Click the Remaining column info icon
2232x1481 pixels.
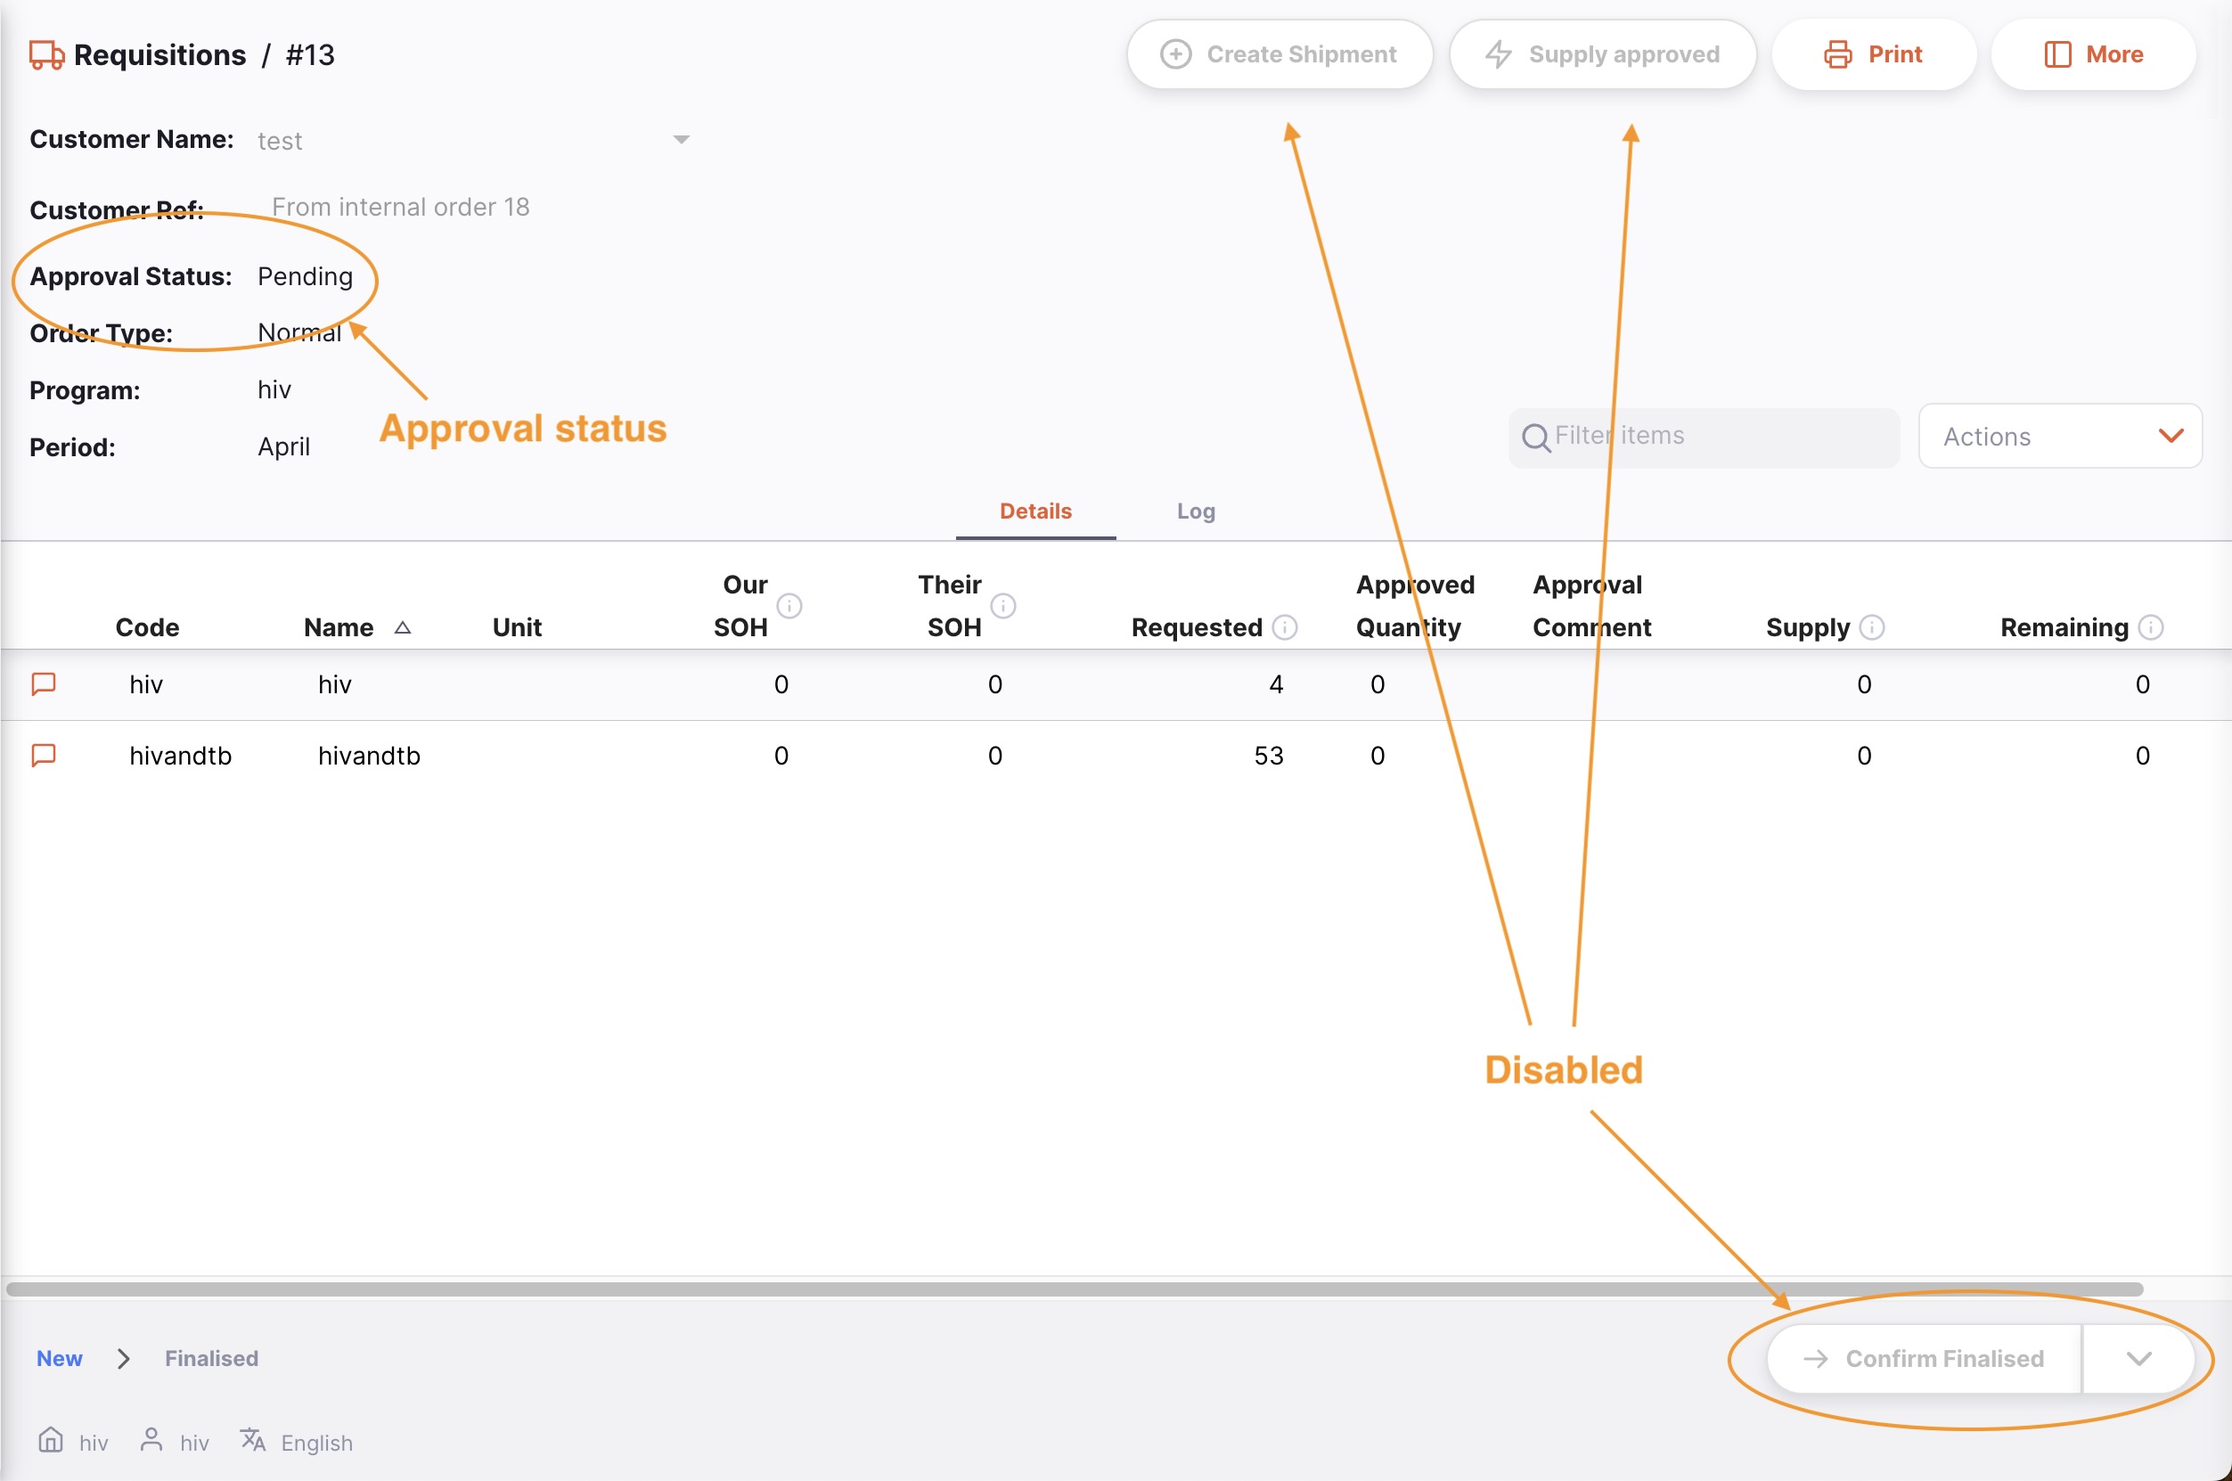[x=2150, y=627]
